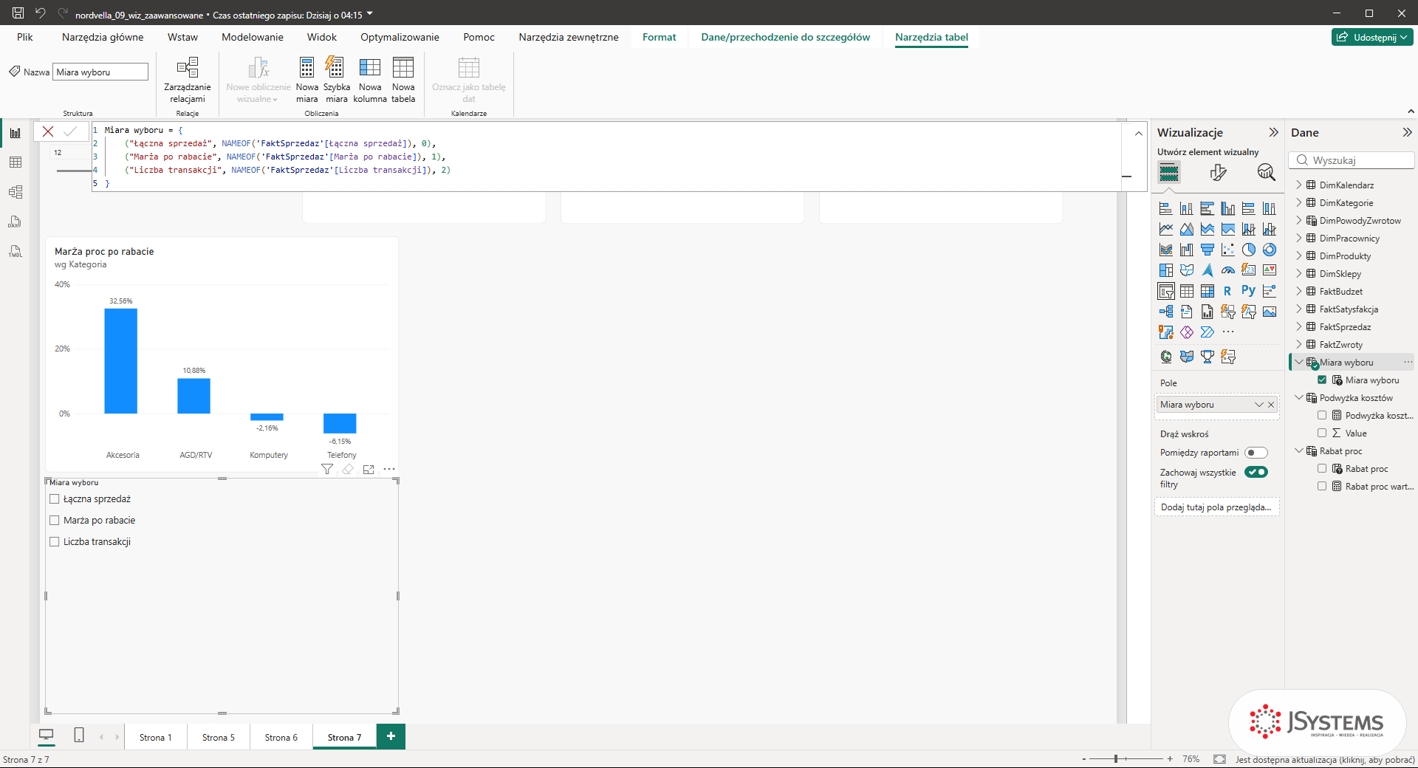Open TMDL view in left sidebar
Screen dimensions: 1418x768
(16, 251)
